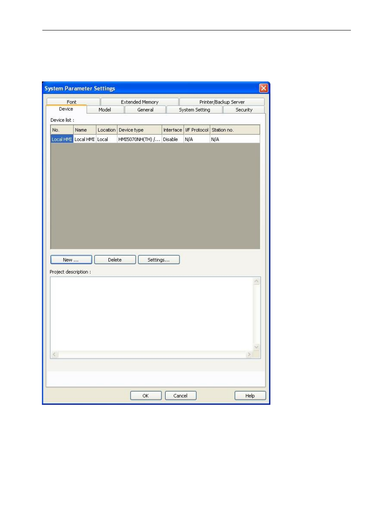
Task: Click the HMI5070NH(TH) device type cell
Action: click(139, 139)
